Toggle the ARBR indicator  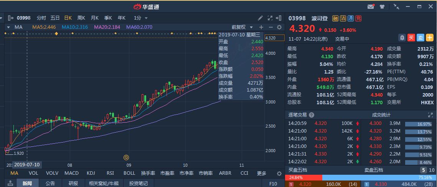tap(225, 173)
